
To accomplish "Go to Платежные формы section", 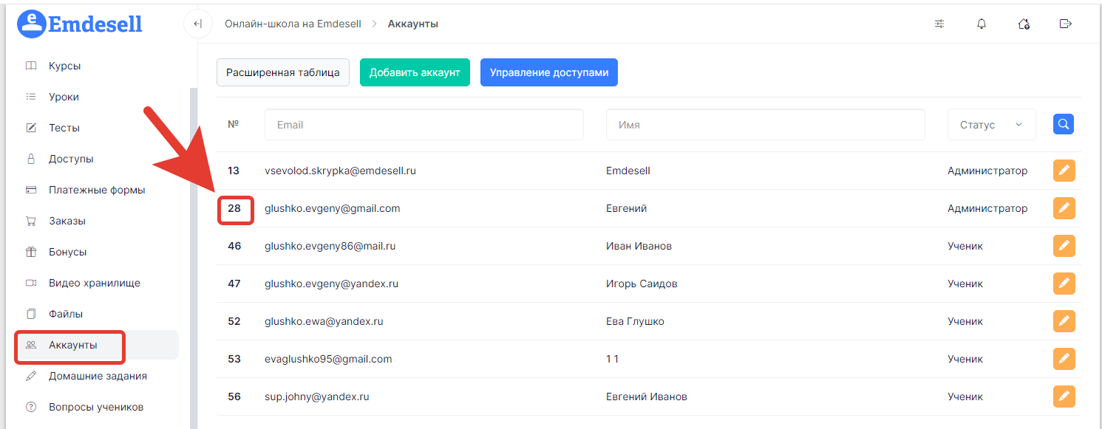I will pos(96,190).
